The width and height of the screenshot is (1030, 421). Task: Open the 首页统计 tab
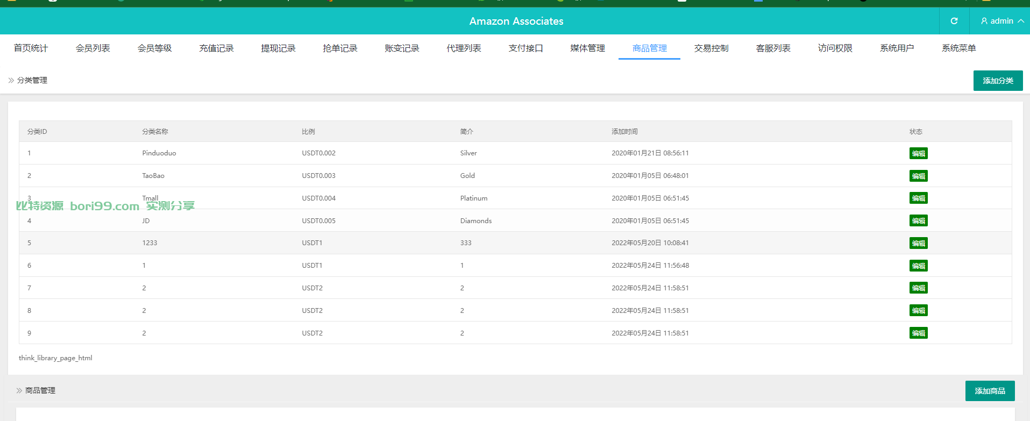(x=31, y=48)
